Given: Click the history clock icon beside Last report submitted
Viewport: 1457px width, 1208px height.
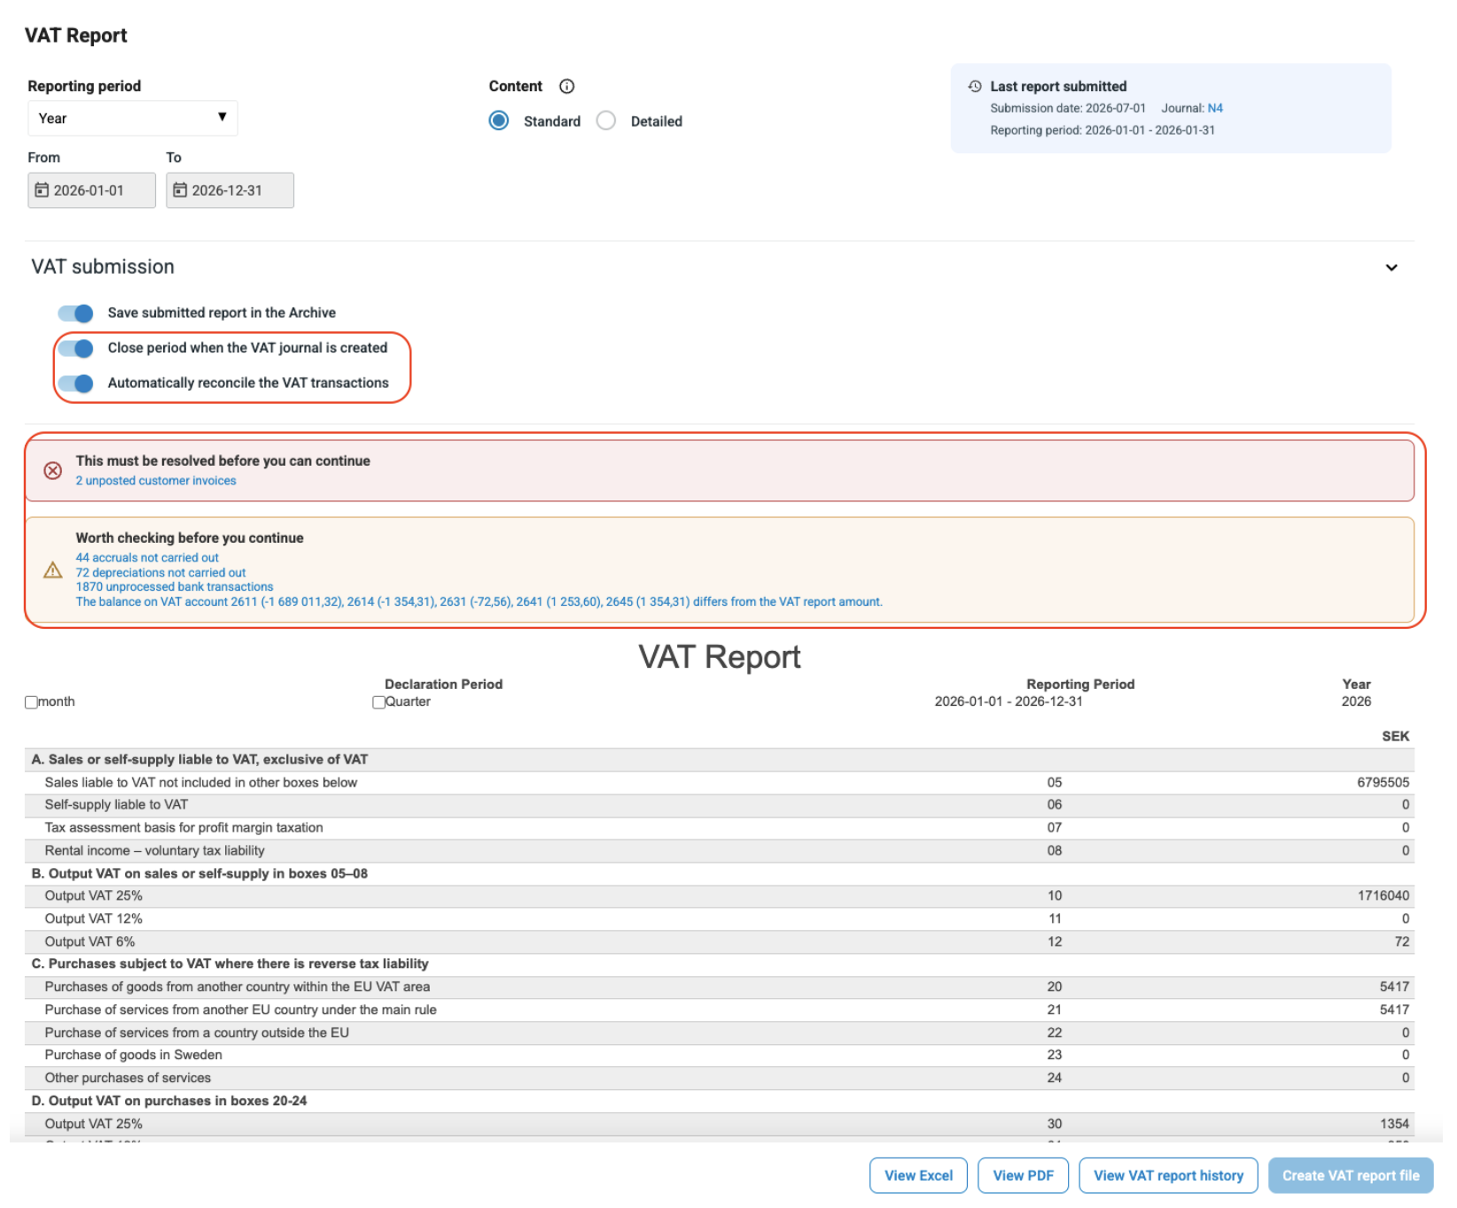Looking at the screenshot, I should click(975, 86).
